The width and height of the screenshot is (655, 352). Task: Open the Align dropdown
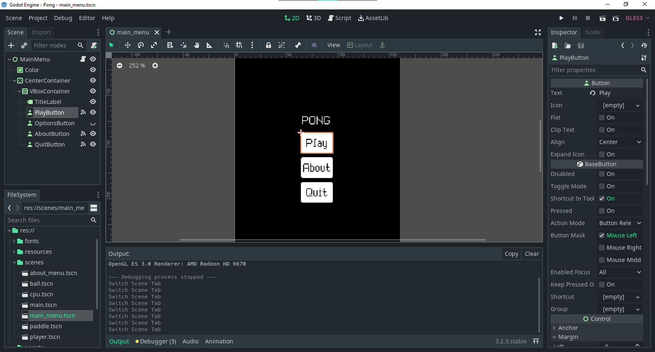[620, 142]
